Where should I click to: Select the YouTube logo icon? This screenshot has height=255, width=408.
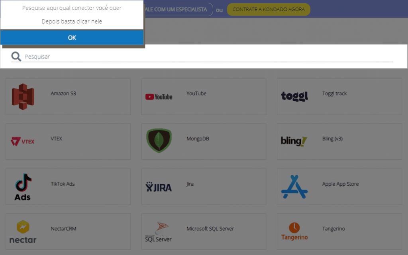[x=159, y=97]
